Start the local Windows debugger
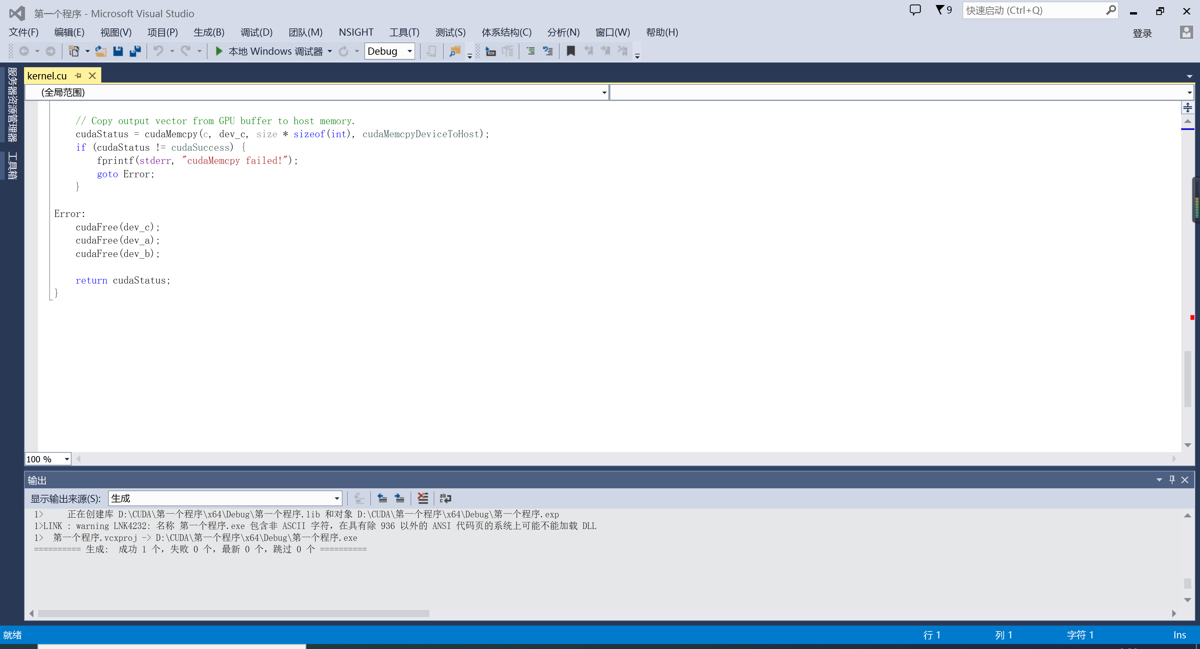Screen dimensions: 1200x649 (269, 51)
